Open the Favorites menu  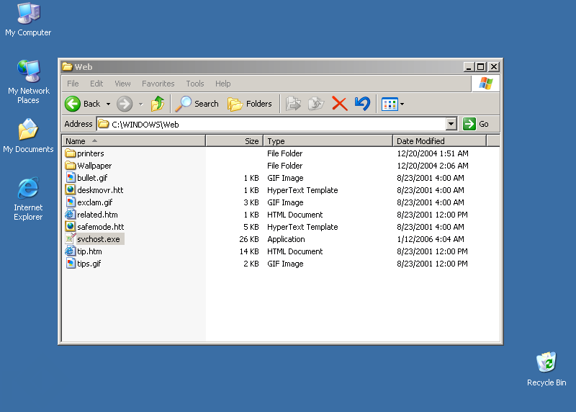(x=158, y=84)
